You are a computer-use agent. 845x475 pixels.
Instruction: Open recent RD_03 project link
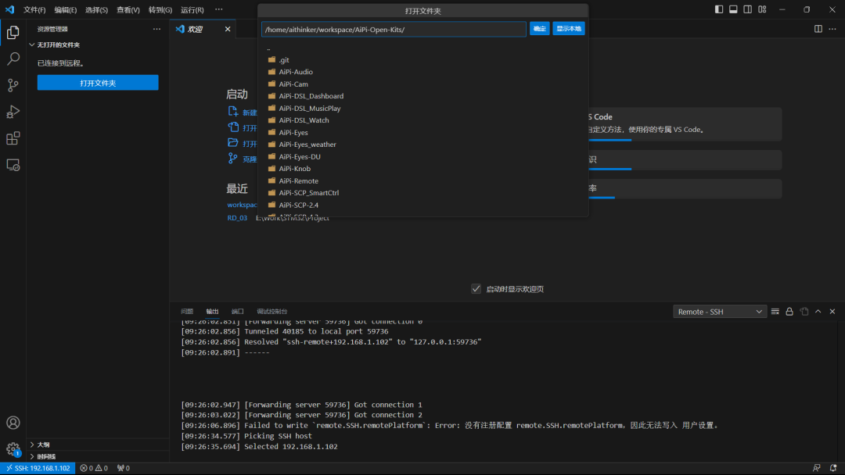coord(237,218)
